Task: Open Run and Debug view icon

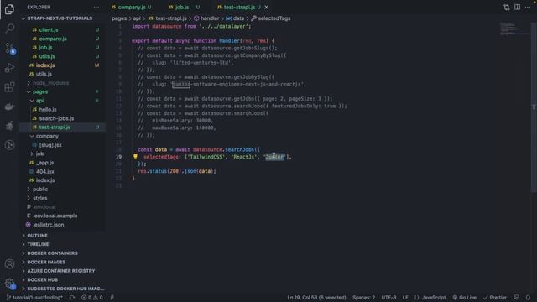Action: [x=9, y=67]
